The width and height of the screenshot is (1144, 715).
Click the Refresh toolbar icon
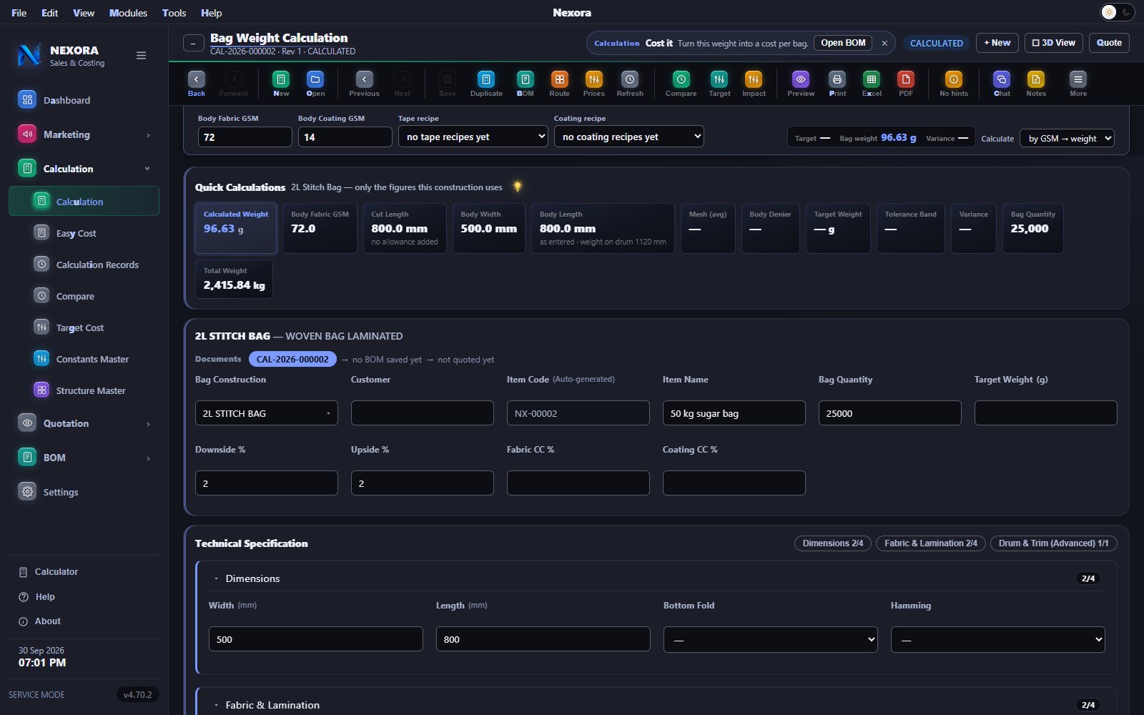[x=630, y=79]
